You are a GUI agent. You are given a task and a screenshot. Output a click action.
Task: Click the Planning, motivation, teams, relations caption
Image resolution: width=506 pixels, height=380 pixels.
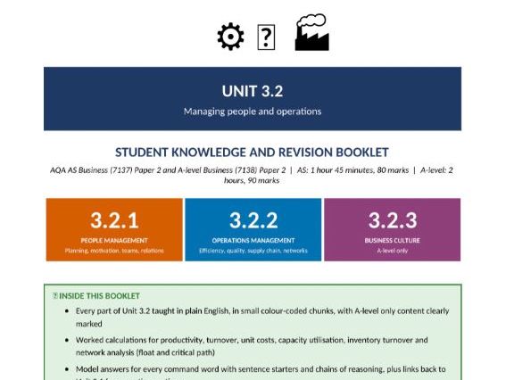114,251
